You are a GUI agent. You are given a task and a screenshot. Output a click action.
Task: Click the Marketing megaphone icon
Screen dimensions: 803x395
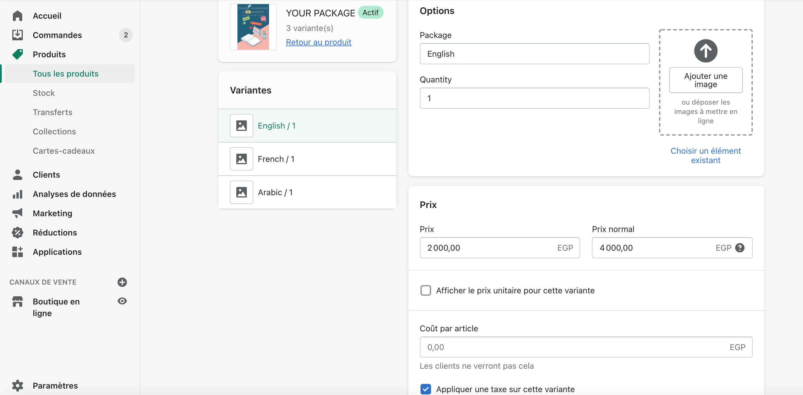point(18,213)
